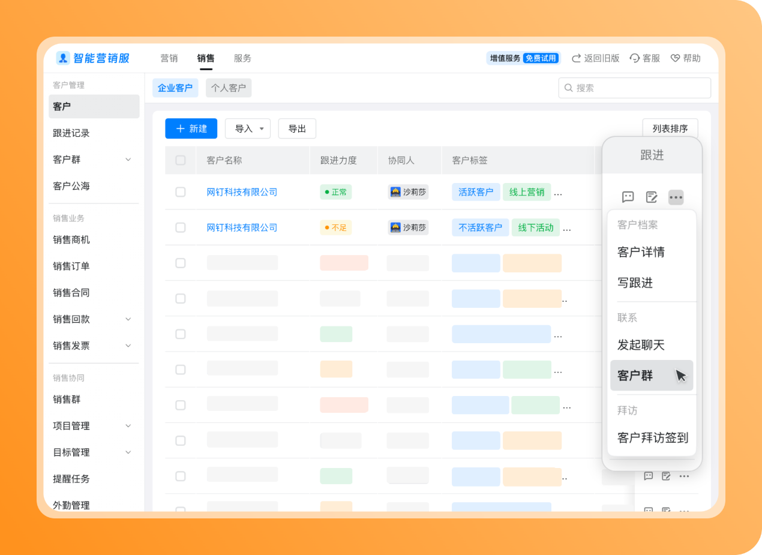Switch to the 个人客户 tab
Image resolution: width=762 pixels, height=555 pixels.
coord(228,88)
